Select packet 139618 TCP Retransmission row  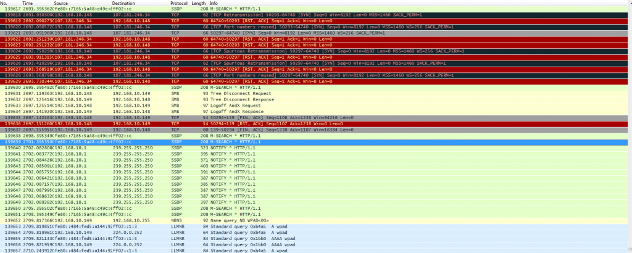247,15
